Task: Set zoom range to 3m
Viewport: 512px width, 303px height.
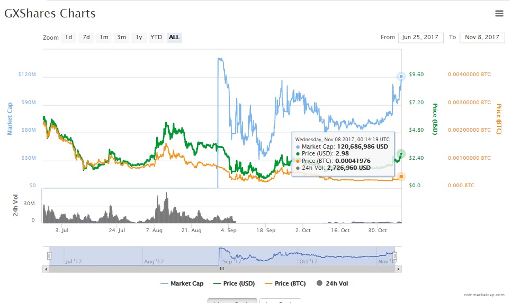Action: tap(121, 37)
